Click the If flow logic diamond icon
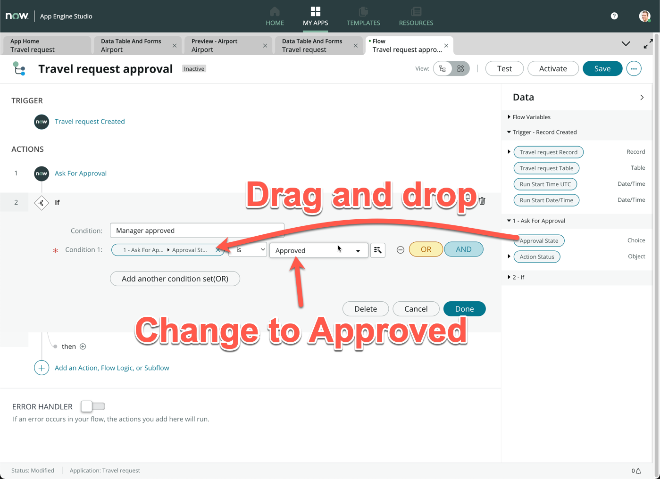660x479 pixels. [42, 203]
